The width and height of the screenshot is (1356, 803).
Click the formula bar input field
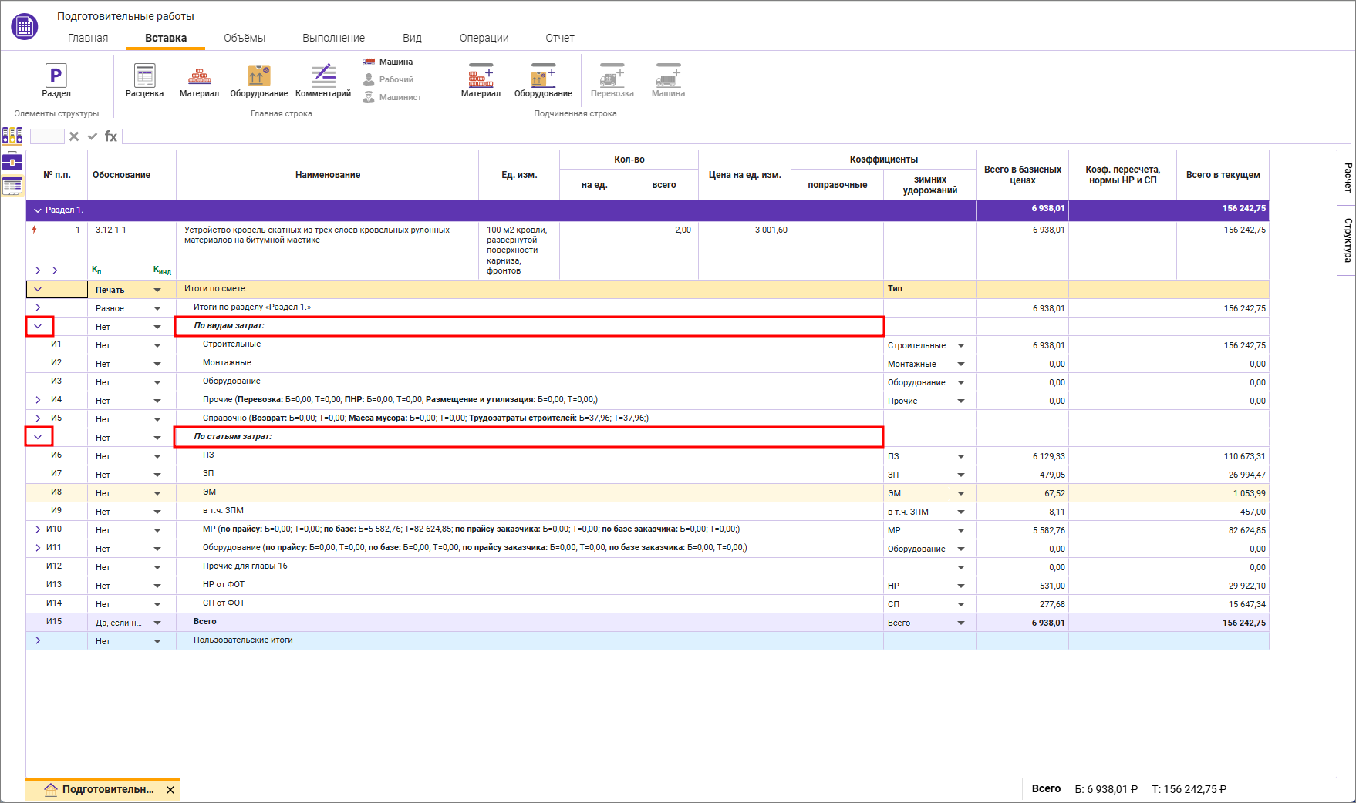click(x=736, y=136)
